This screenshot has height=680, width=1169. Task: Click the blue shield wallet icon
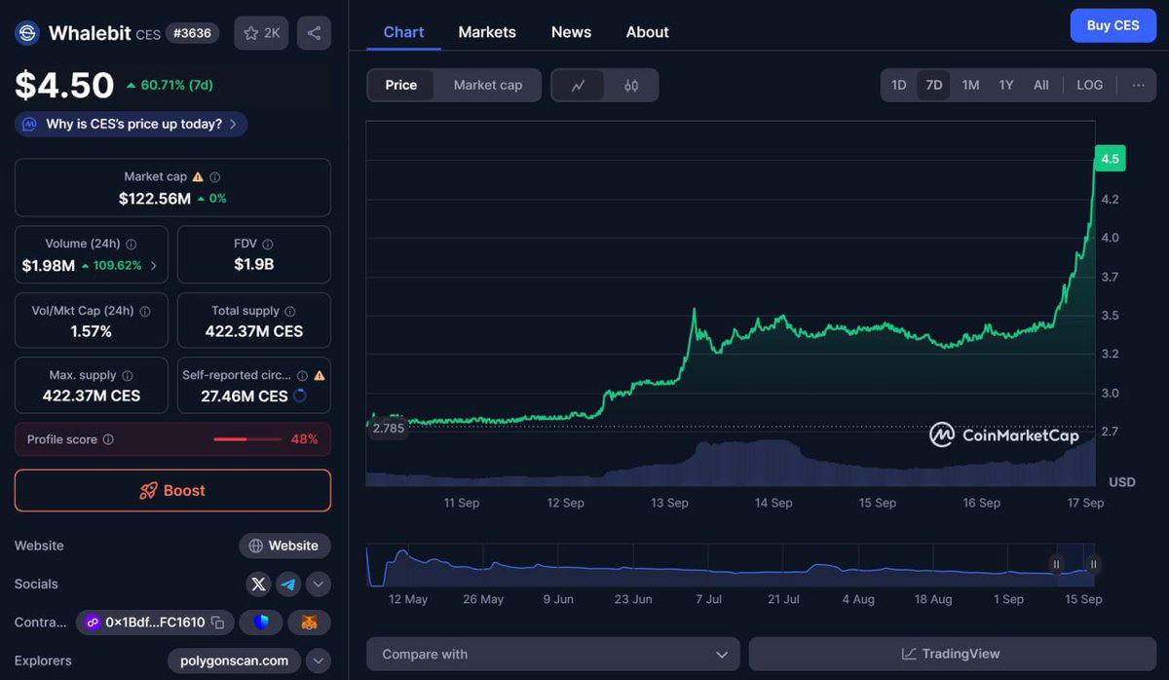point(261,623)
